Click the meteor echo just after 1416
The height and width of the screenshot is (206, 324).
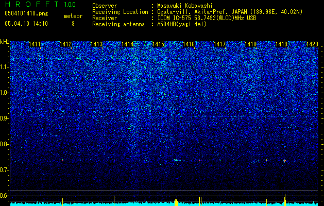point(200,160)
